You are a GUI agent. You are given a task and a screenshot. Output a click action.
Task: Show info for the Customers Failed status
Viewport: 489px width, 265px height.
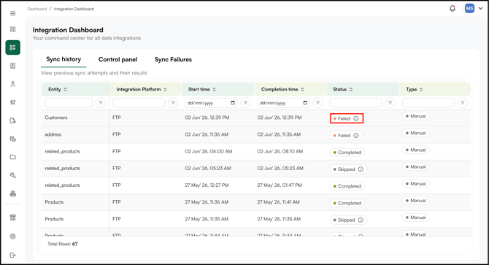tap(356, 118)
